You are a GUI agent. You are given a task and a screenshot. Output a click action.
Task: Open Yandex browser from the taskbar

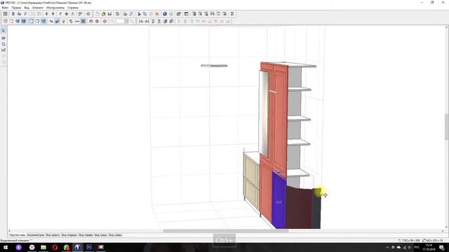tap(32, 247)
